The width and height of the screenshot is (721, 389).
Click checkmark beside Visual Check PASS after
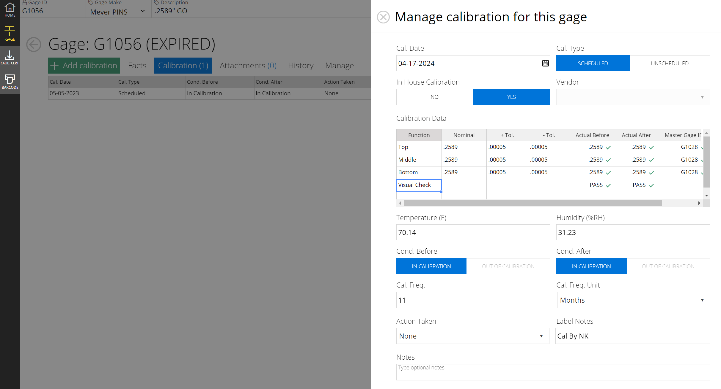click(651, 185)
